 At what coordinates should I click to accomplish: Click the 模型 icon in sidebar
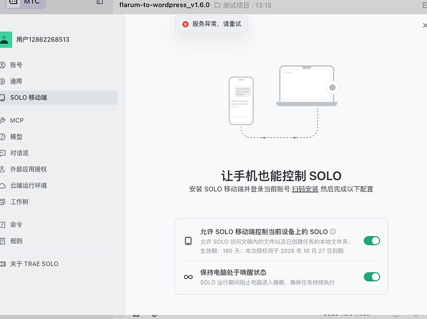pos(2,137)
